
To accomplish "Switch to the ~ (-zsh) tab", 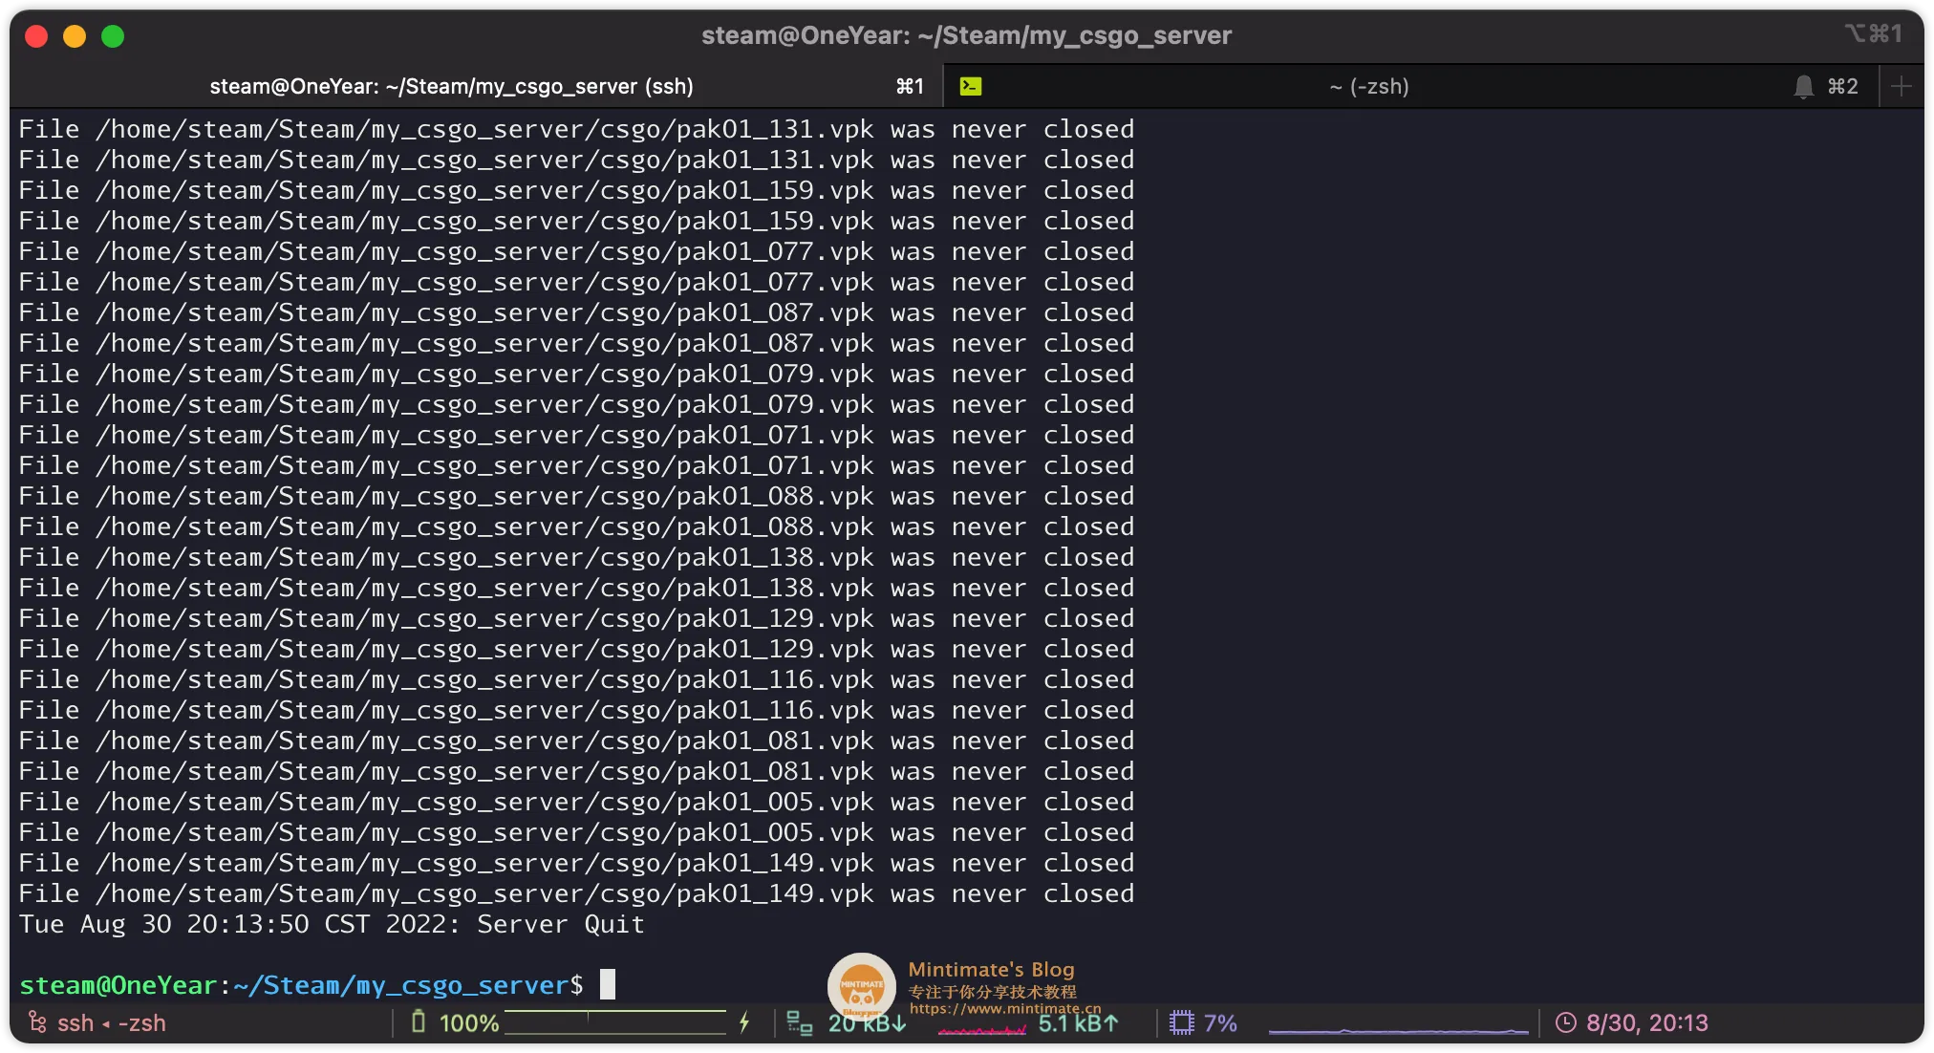I will (1368, 86).
